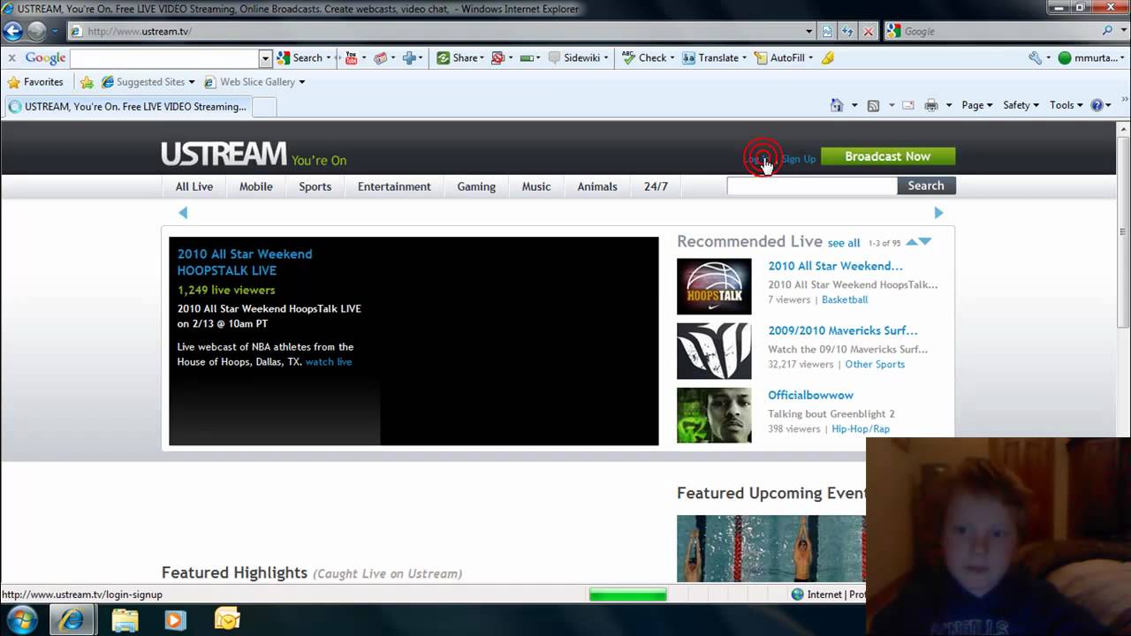
Task: Click the blue plus icon in Google Toolbar
Action: (409, 57)
